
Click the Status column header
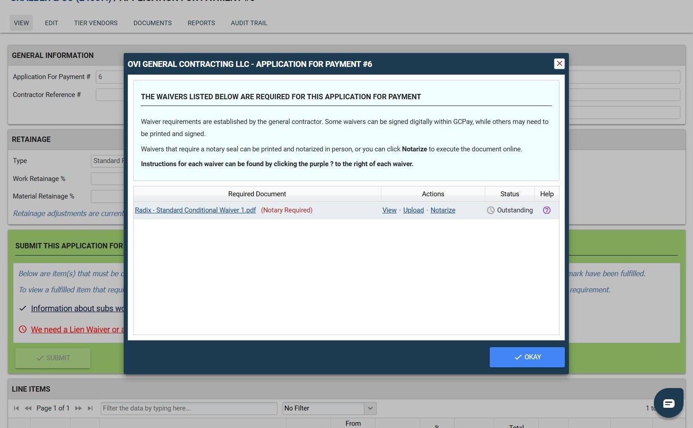(510, 194)
